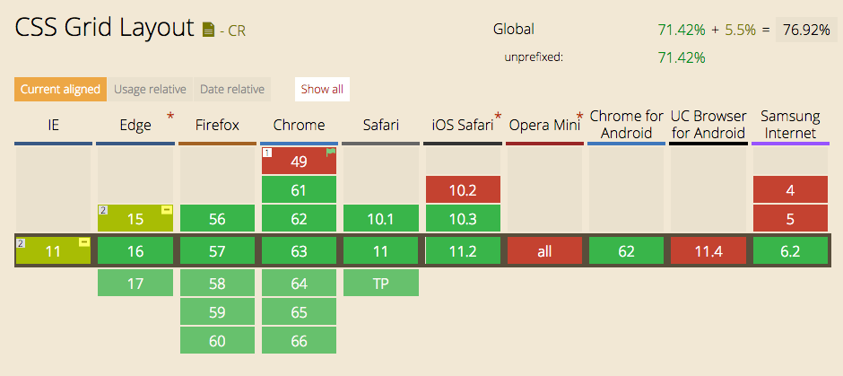Click the Chrome for Android column header

point(626,125)
